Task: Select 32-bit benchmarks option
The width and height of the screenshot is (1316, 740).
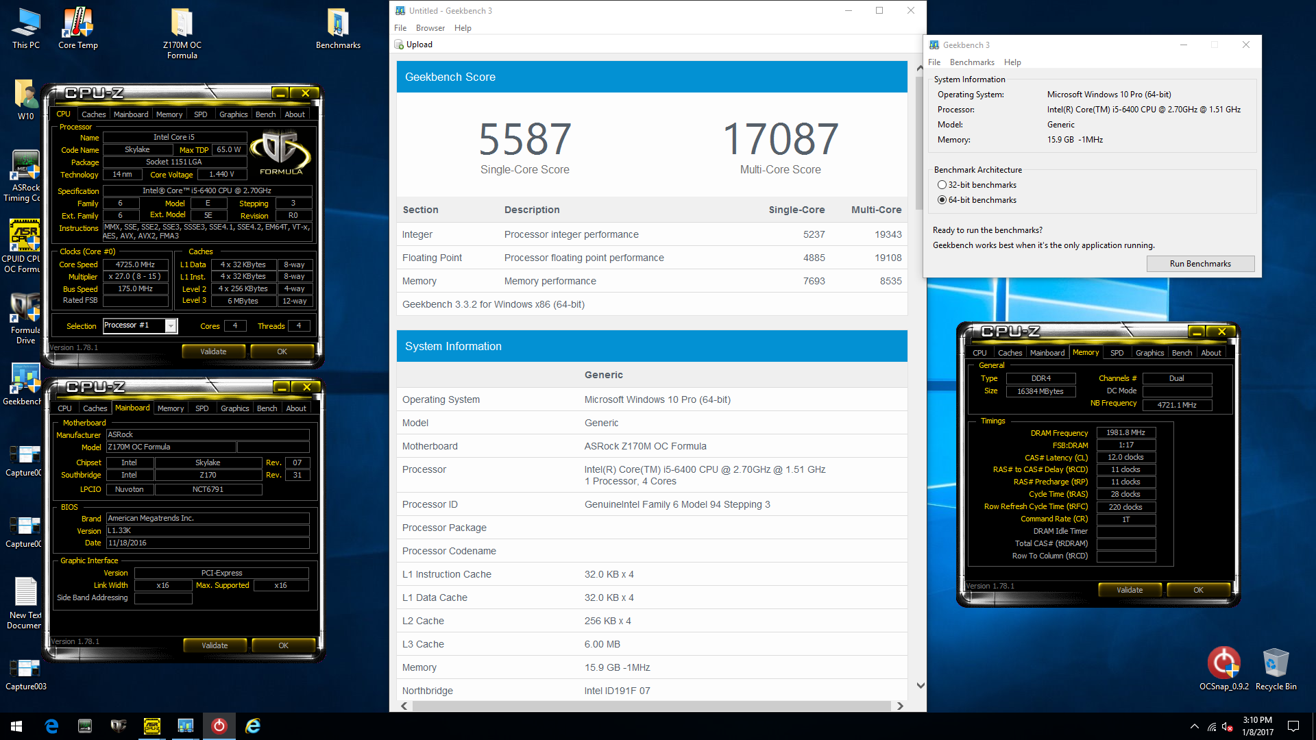Action: click(977, 185)
